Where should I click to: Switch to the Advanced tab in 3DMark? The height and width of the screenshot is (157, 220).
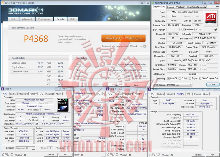[27, 19]
